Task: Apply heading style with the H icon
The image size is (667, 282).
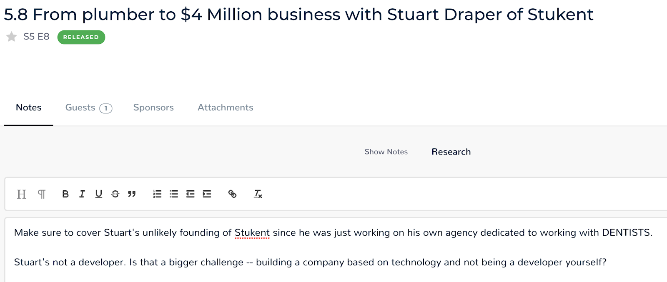Action: pyautogui.click(x=21, y=194)
